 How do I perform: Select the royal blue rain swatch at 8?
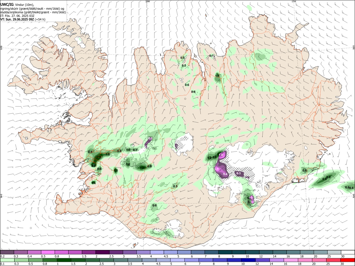[x=220, y=260]
